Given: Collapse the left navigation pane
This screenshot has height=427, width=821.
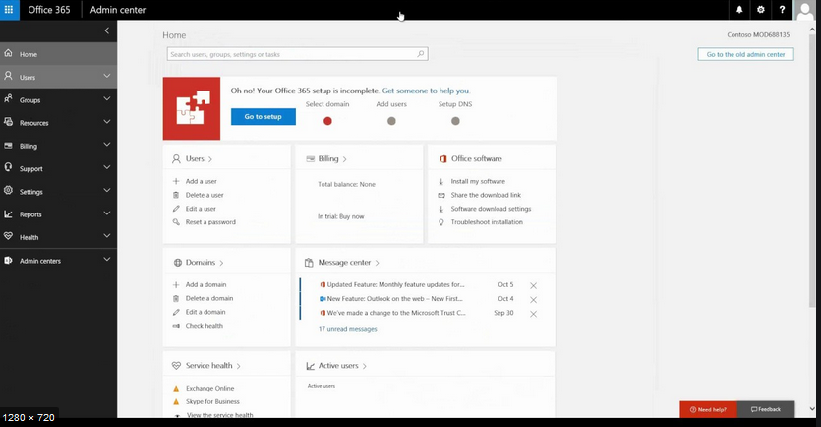Looking at the screenshot, I should pos(107,30).
